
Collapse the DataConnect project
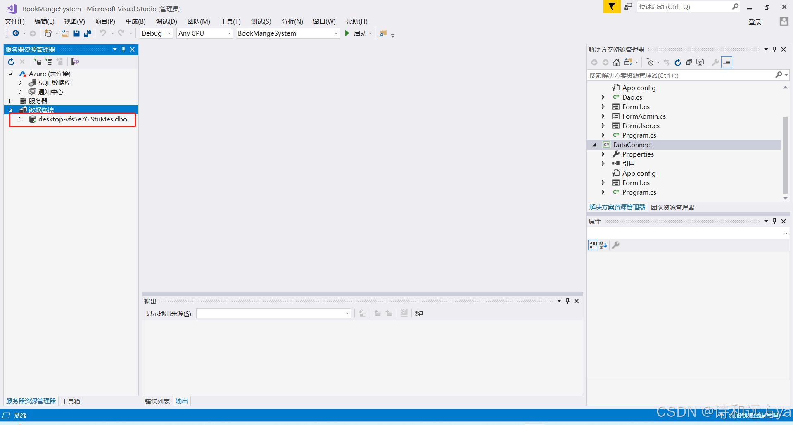click(x=594, y=145)
